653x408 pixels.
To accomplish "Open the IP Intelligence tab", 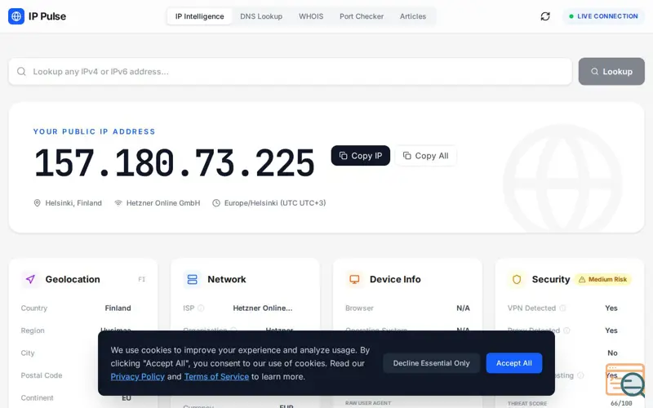I will point(199,16).
